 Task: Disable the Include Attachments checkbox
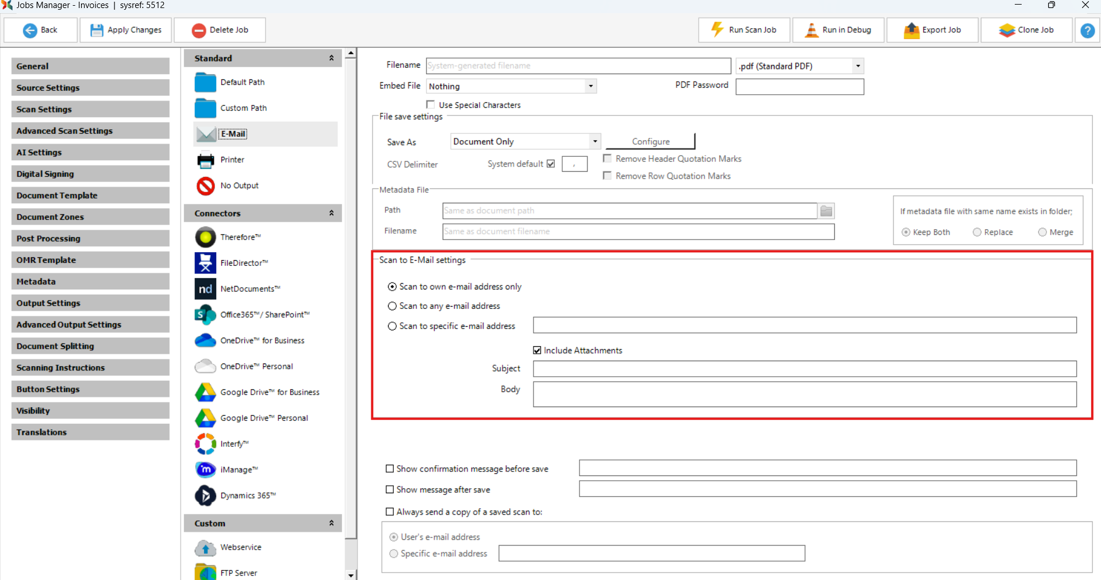(537, 350)
